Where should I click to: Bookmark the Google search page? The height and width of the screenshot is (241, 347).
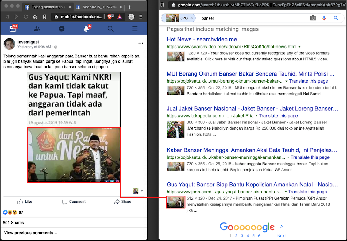click(162, 5)
